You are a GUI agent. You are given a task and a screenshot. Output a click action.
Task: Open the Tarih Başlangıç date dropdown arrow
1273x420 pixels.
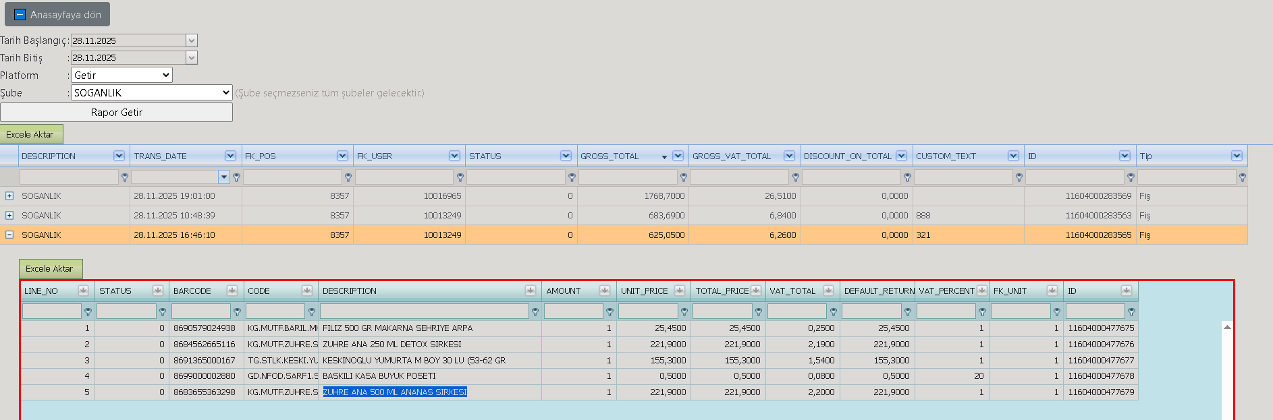[192, 40]
